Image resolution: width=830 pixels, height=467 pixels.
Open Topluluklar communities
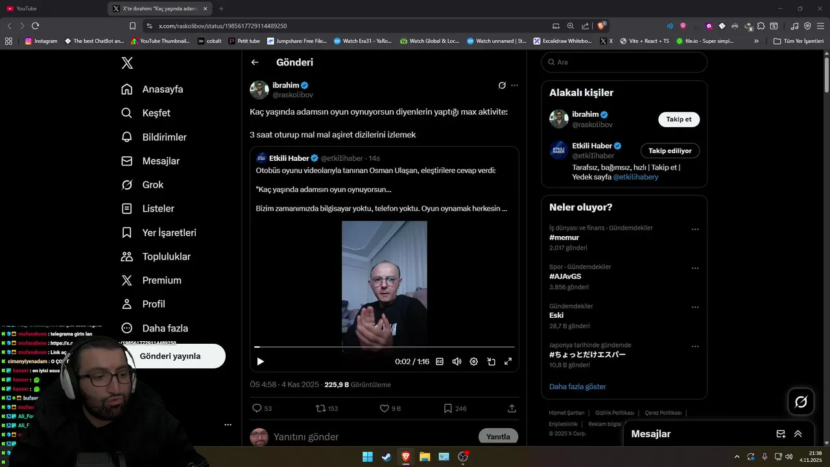[x=156, y=257]
